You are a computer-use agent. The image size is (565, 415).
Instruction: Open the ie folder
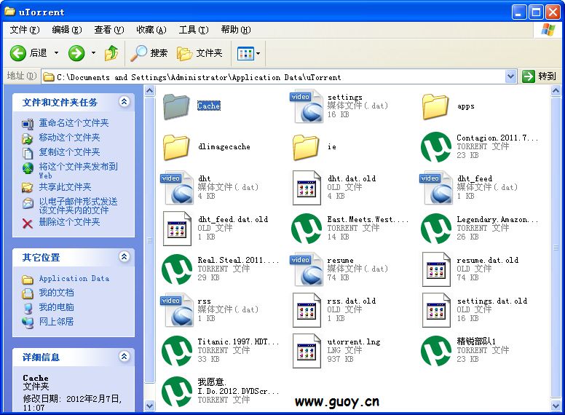point(306,147)
